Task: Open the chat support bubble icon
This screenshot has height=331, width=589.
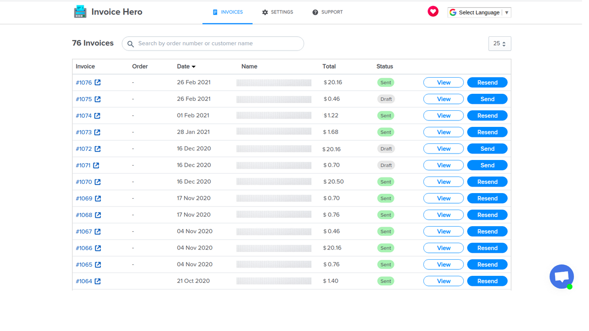Action: pos(561,276)
